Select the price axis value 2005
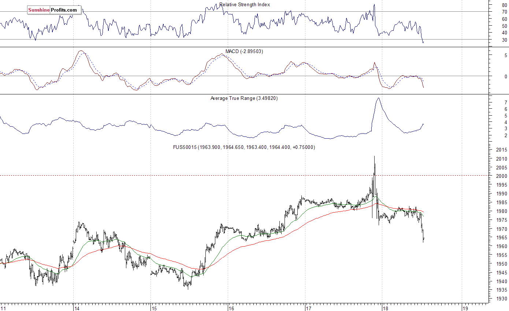The image size is (509, 311). point(502,168)
